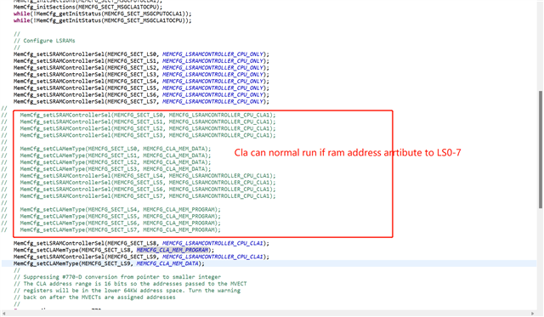Viewport: 544px width, 317px height.
Task: Click the commented setCLAMemType LS0 MEM_DATA line
Action: [116, 149]
